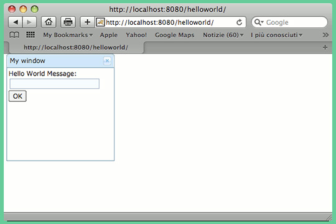Reload the page with the refresh arrow
Screen dimensions: 336x224
[239, 22]
